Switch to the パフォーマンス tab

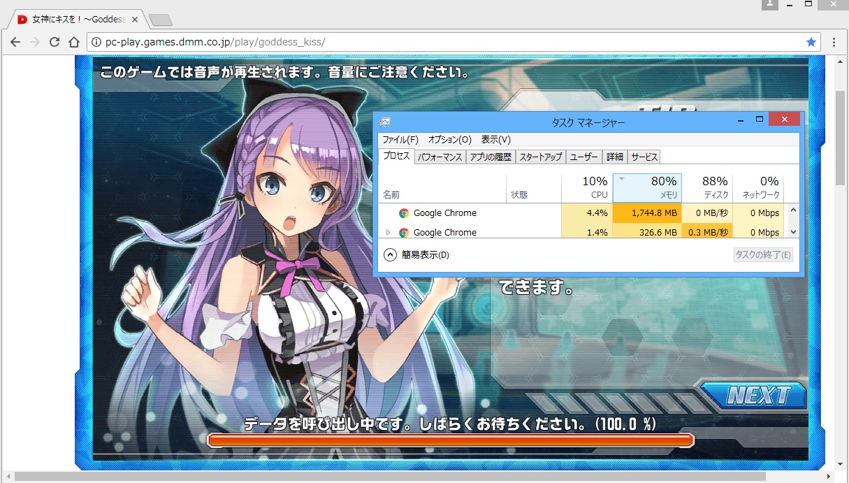tap(440, 157)
